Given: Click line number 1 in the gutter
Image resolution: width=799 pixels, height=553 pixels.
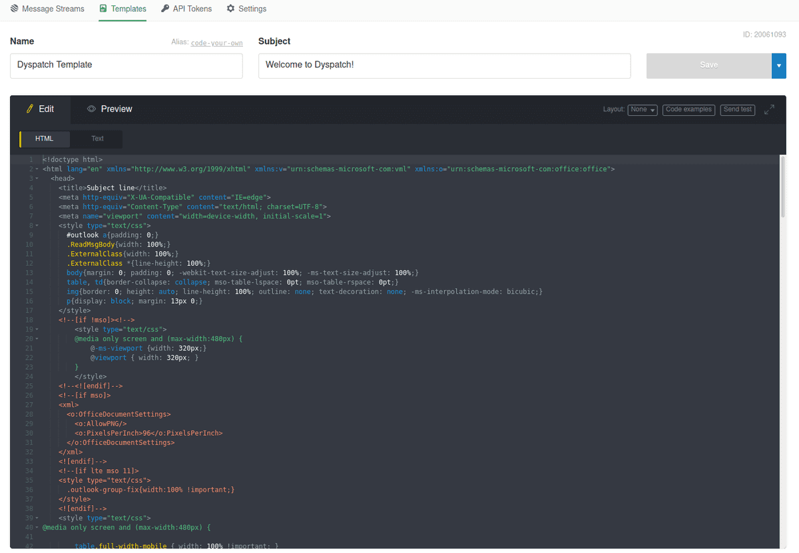Looking at the screenshot, I should point(31,160).
